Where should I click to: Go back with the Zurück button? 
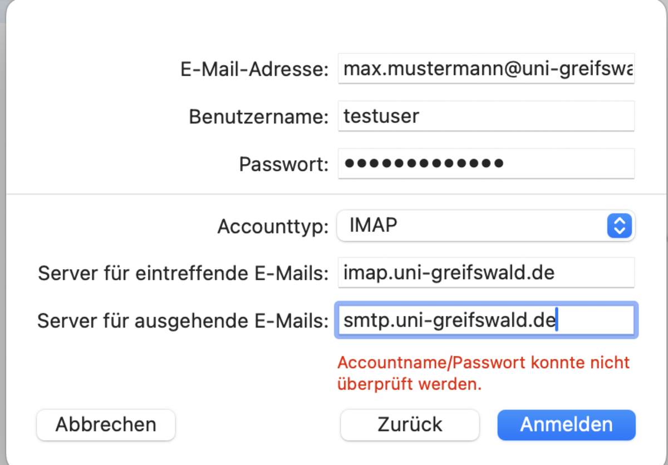pos(410,424)
